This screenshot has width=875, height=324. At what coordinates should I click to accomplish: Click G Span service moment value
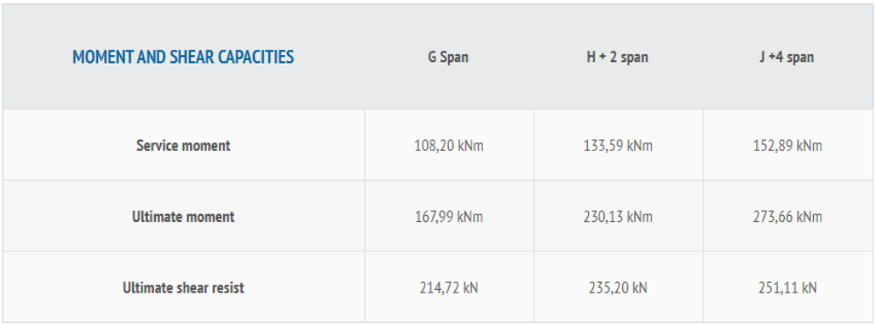(x=449, y=146)
